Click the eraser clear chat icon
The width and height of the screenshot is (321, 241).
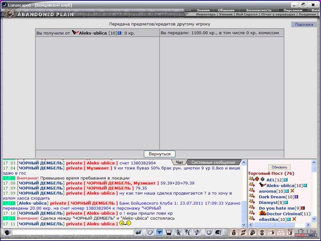150,233
